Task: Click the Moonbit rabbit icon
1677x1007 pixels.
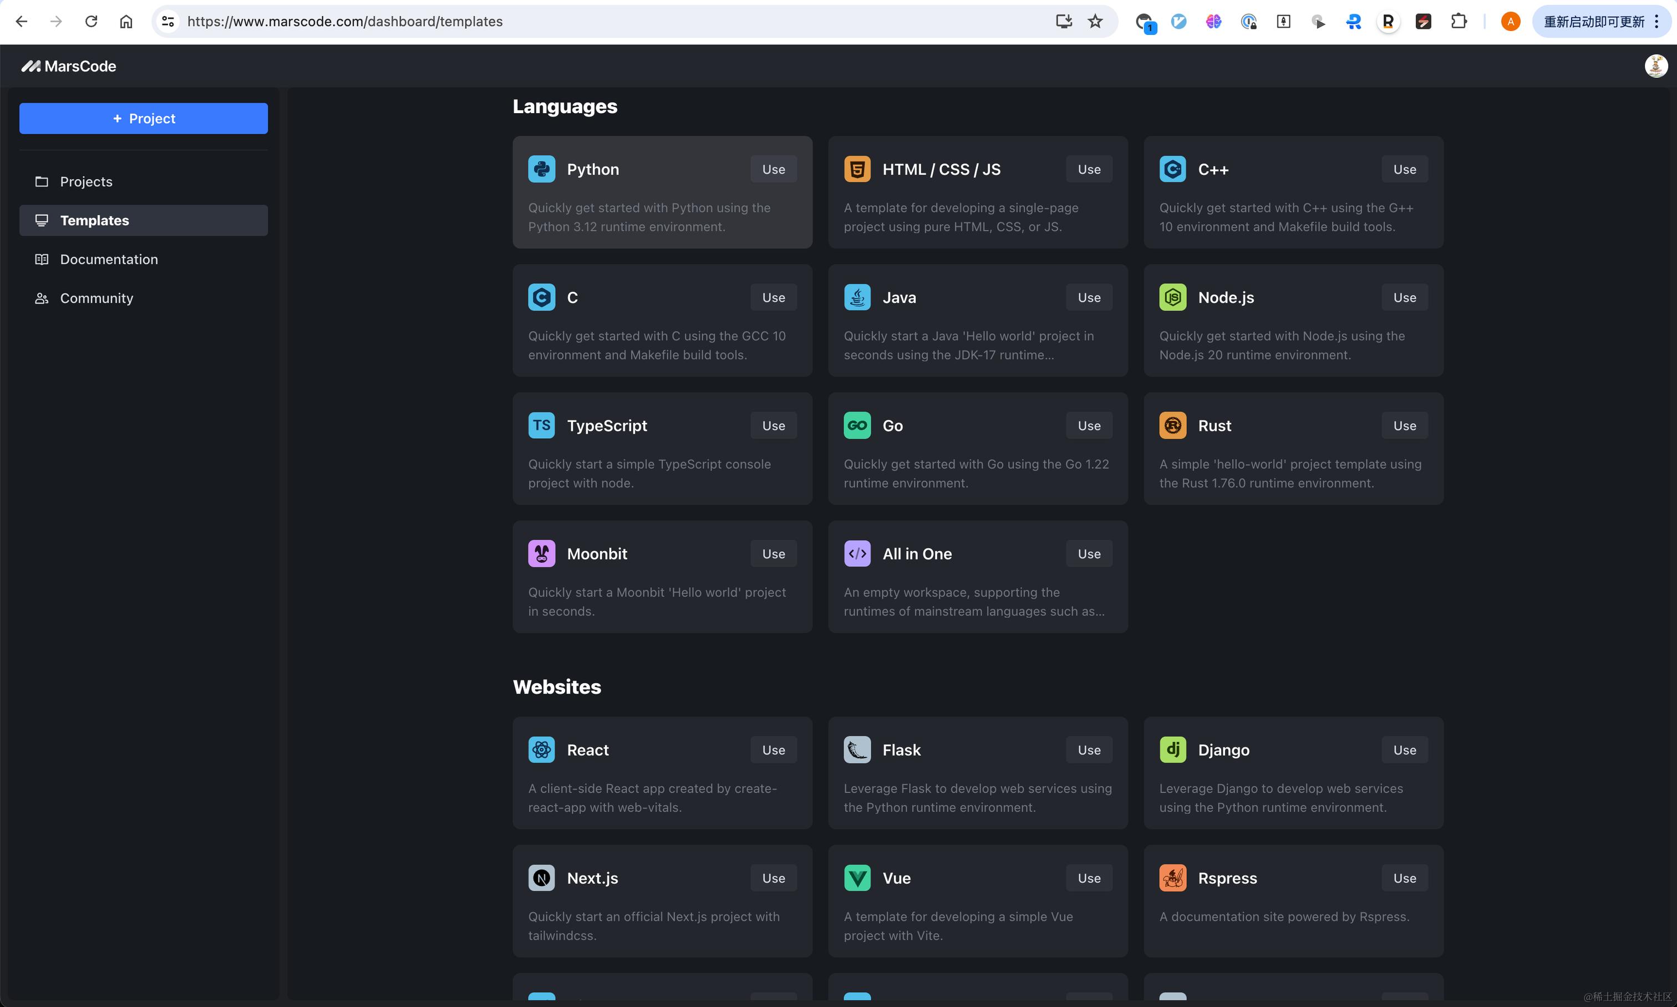Action: (541, 554)
